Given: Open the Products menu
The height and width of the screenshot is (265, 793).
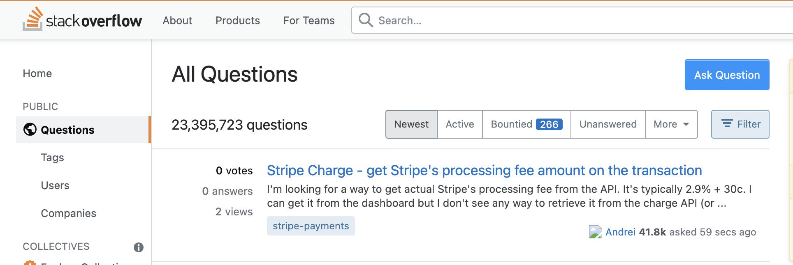Looking at the screenshot, I should click(x=237, y=21).
